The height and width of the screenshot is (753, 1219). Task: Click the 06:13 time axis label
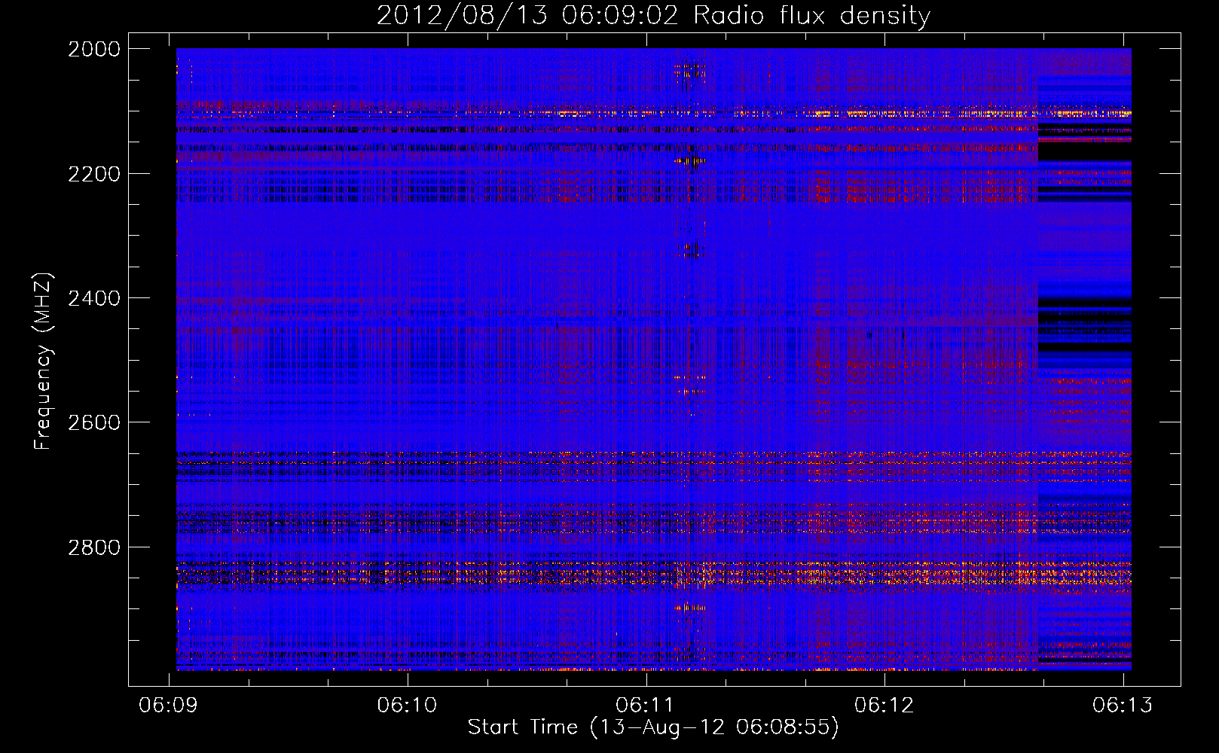point(1123,705)
